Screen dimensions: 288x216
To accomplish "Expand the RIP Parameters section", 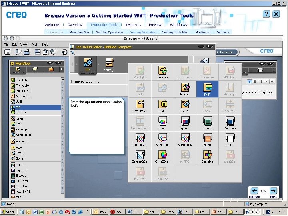I will (x=72, y=82).
